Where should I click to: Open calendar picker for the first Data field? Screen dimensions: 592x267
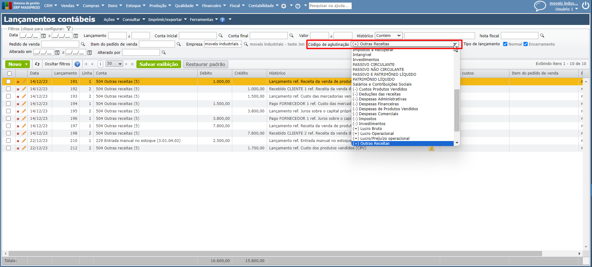44,36
